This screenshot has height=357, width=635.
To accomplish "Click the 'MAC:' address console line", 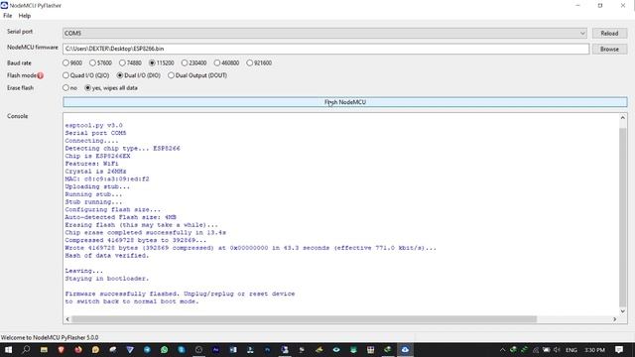I will coord(107,178).
